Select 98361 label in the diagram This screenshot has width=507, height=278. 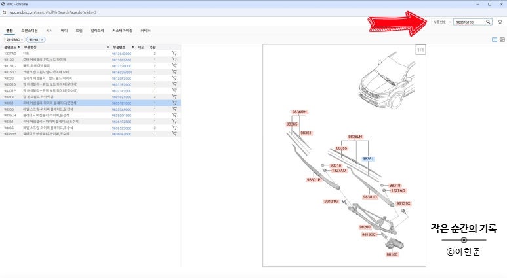(306, 133)
